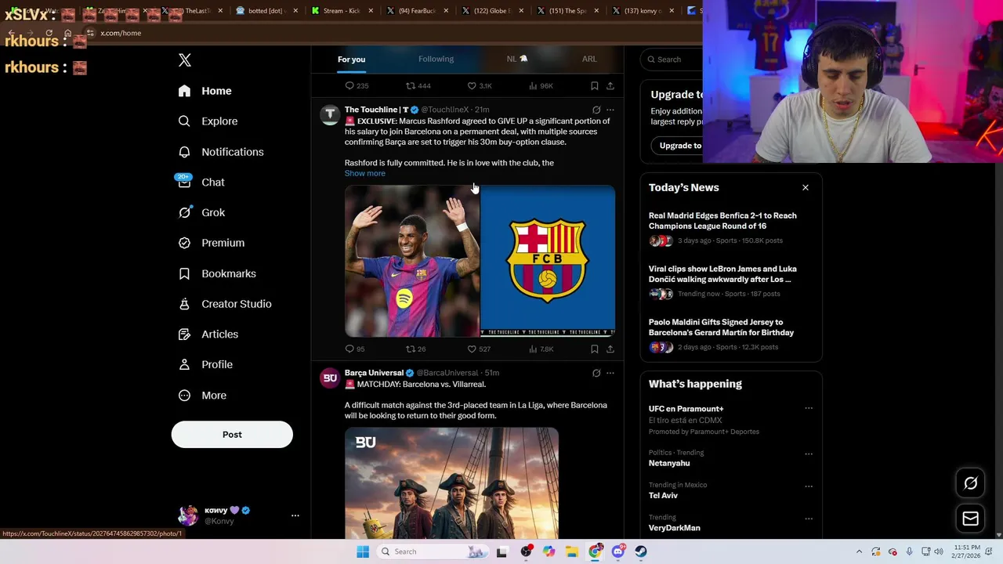Screen dimensions: 1003x564
Task: Open the floating Grok button
Action: [970, 483]
